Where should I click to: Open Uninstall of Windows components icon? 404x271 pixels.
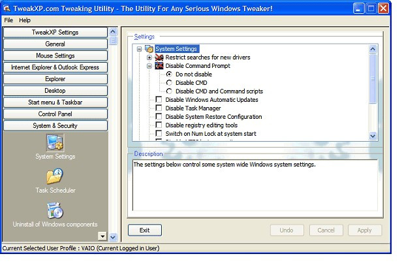pyautogui.click(x=55, y=210)
